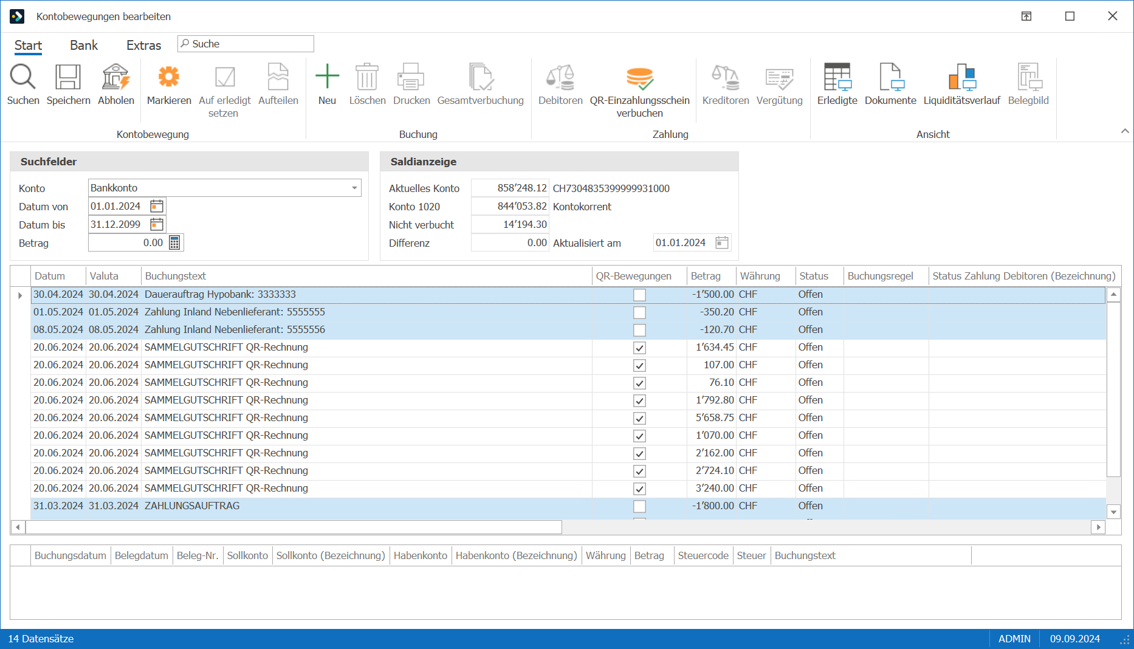Click the orange Markieren gear icon
1134x649 pixels.
click(169, 77)
